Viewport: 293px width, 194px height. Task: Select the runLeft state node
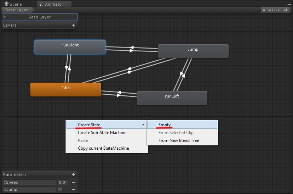coord(172,98)
